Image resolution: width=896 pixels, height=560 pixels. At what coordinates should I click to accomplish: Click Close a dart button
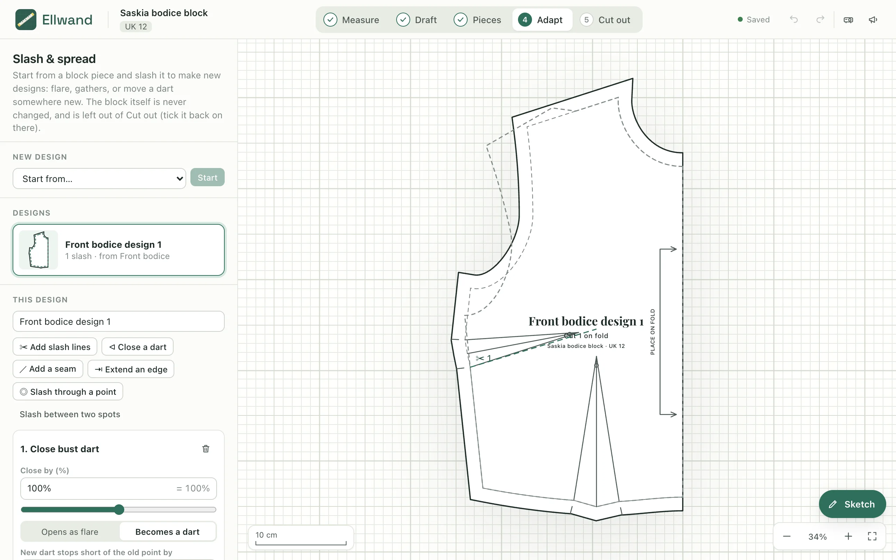coord(138,346)
